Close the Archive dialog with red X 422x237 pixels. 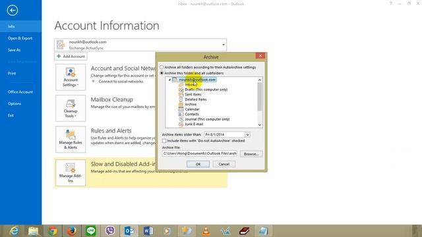click(x=260, y=55)
